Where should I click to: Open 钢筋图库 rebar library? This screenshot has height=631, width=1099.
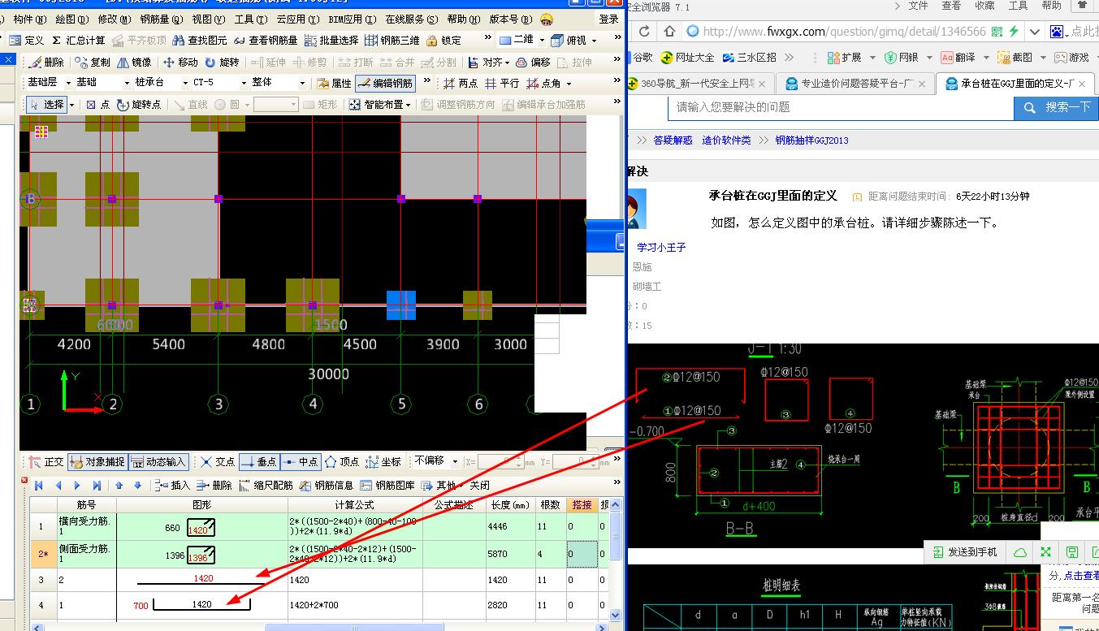pyautogui.click(x=387, y=486)
